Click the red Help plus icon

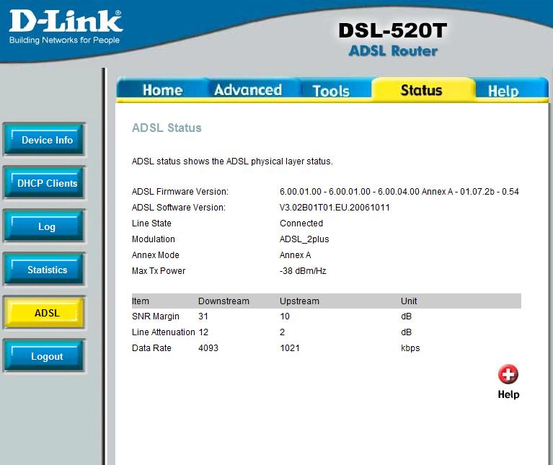pos(508,374)
